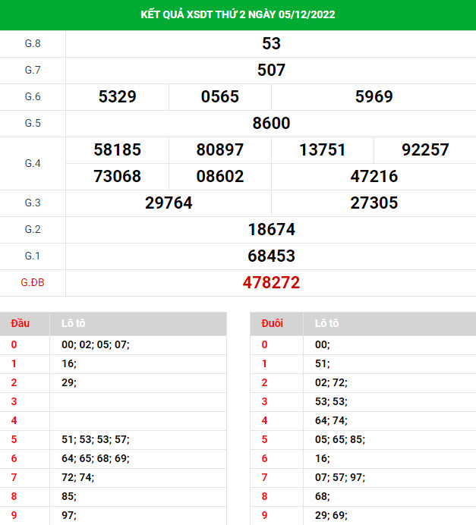
Task: Click the G.4 number 47216
Action: (374, 177)
